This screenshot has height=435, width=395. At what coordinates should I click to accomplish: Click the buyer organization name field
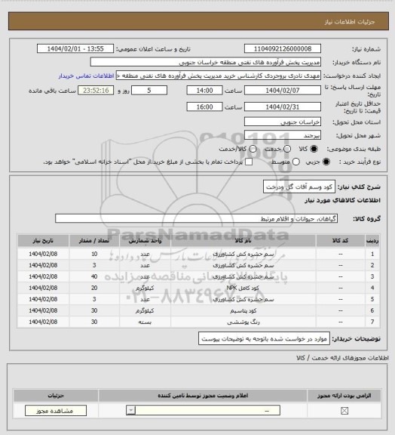206,62
